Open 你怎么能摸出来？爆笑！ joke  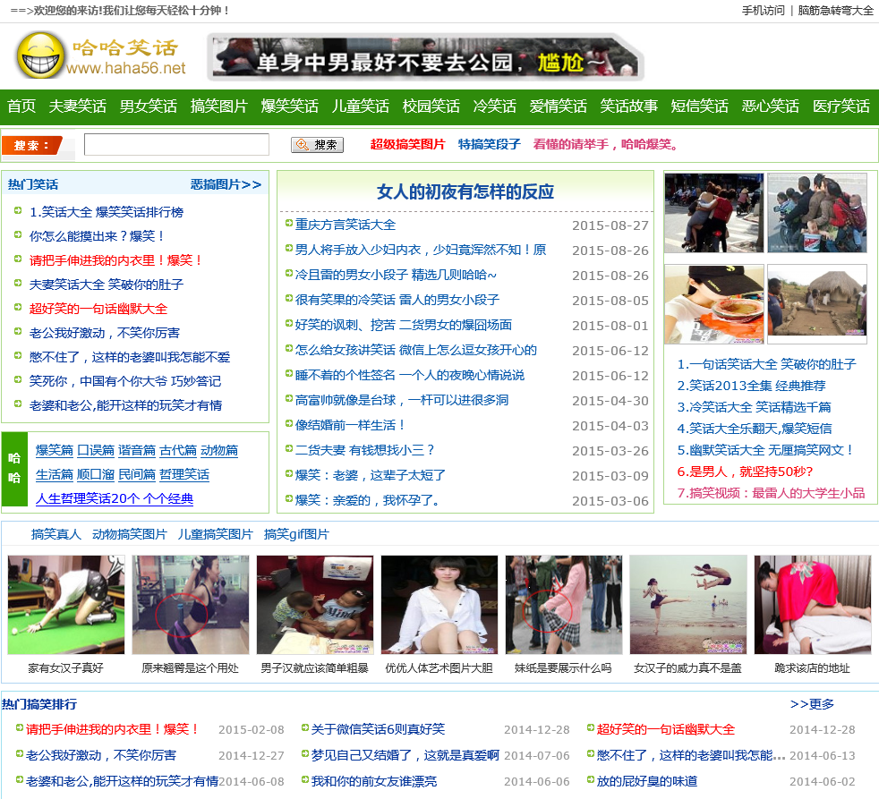point(97,236)
